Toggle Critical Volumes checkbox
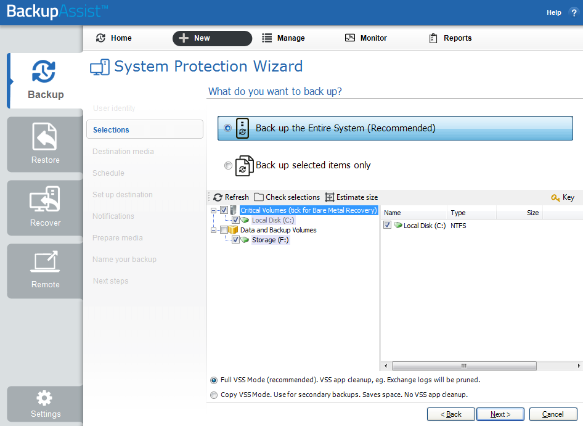 coord(224,210)
